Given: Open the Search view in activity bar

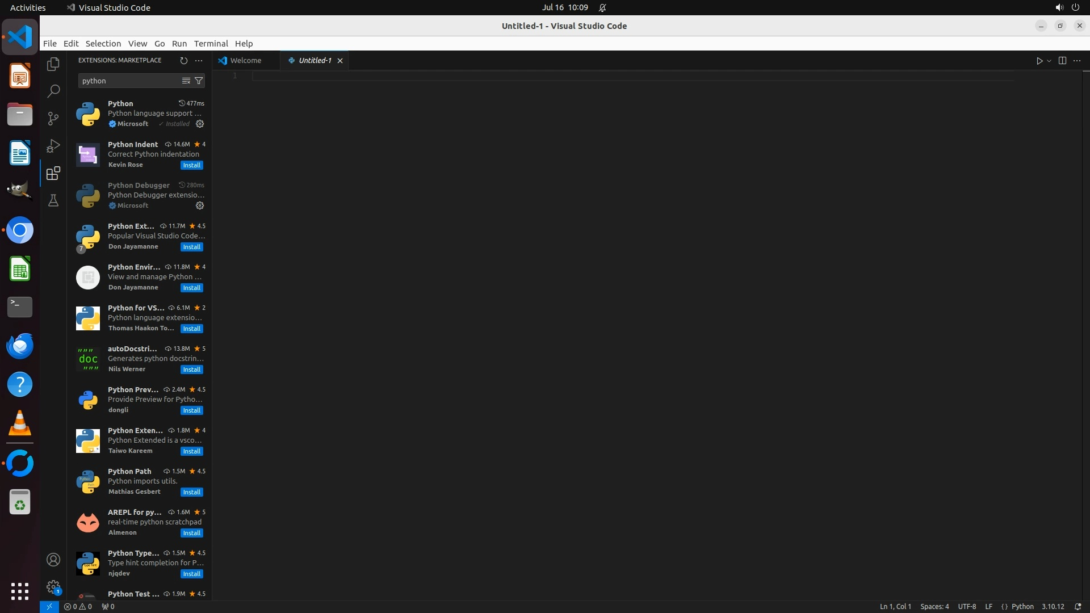Looking at the screenshot, I should pyautogui.click(x=53, y=91).
